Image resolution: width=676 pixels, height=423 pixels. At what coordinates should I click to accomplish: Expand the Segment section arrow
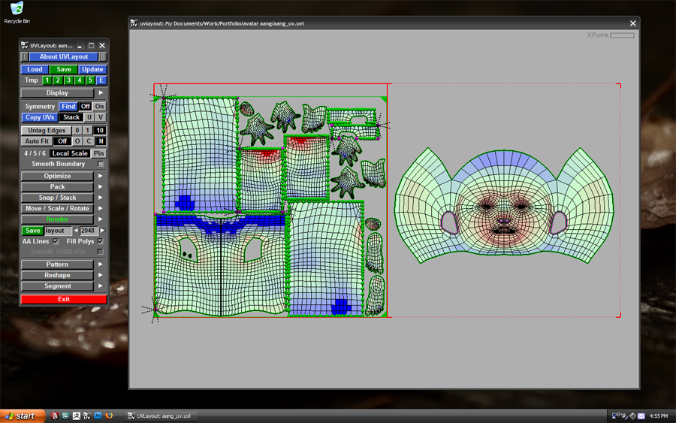pyautogui.click(x=101, y=286)
